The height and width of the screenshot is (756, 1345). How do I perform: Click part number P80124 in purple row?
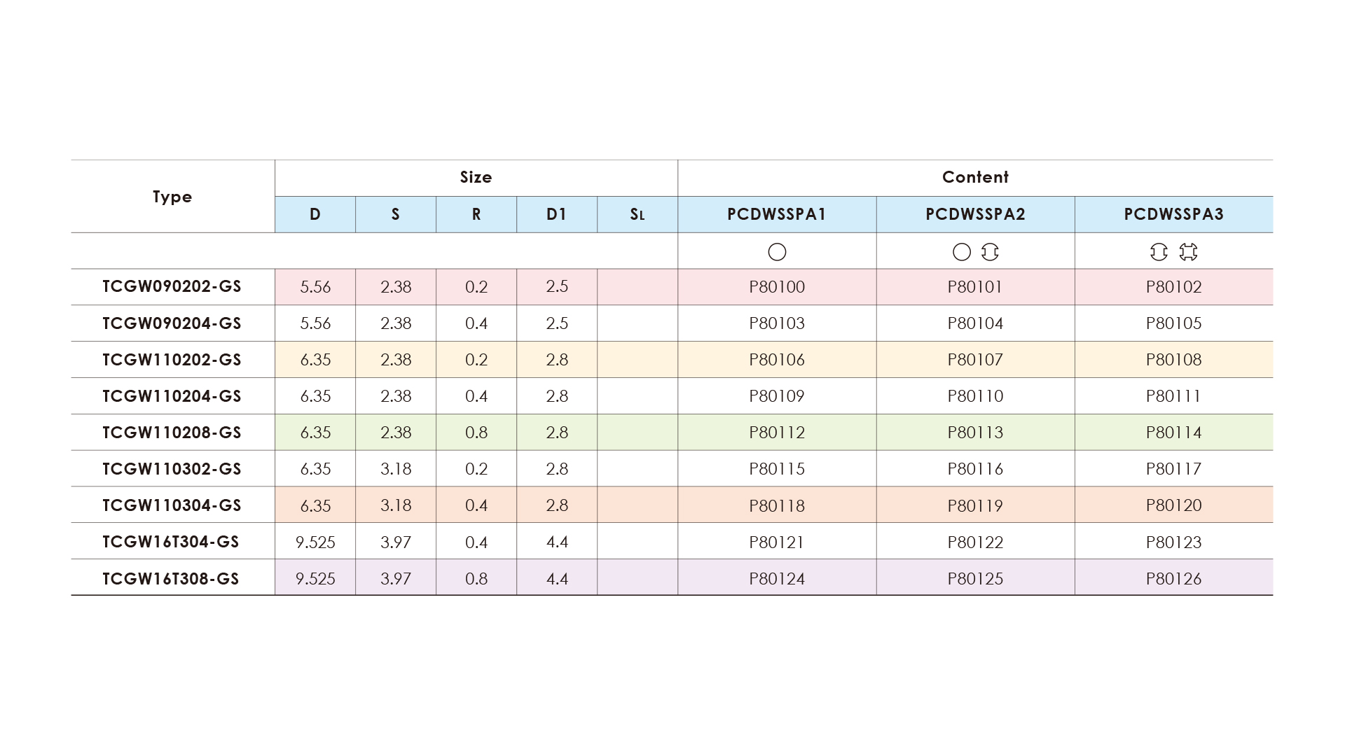click(x=777, y=579)
